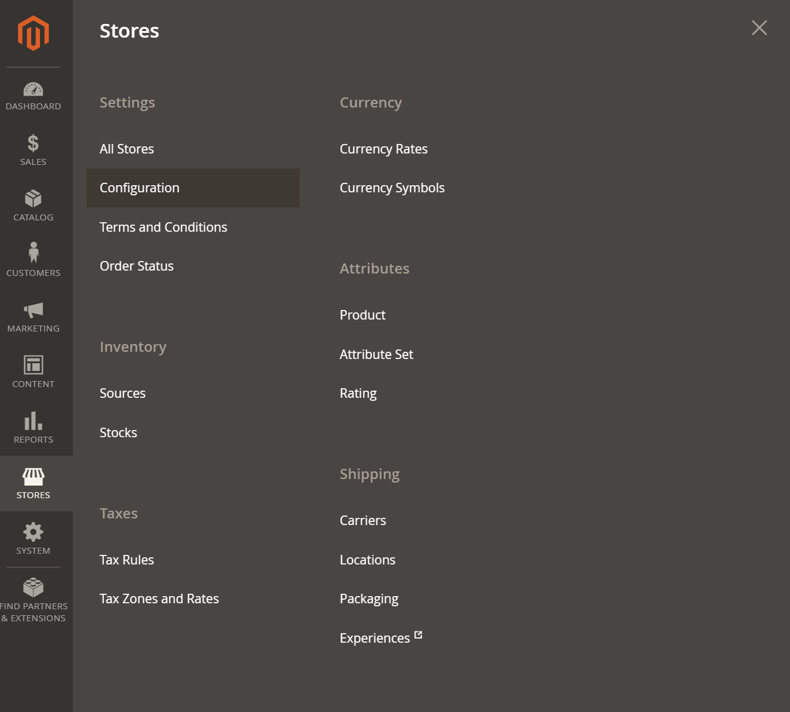Screen dimensions: 790x712
Task: Select the Catalog box icon
Action: click(33, 198)
